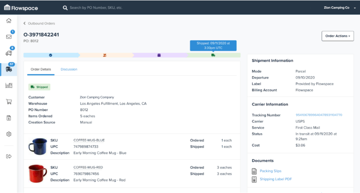Go to the Home dashboard icon
Image resolution: width=360 pixels, height=193 pixels.
coord(9,20)
